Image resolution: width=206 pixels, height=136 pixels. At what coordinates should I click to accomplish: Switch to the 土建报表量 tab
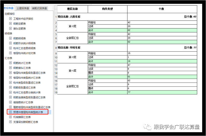tap(23, 8)
